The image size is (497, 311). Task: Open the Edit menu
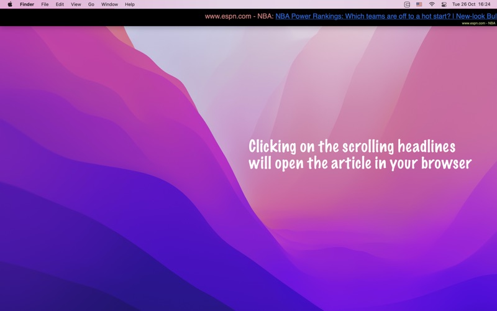click(60, 4)
